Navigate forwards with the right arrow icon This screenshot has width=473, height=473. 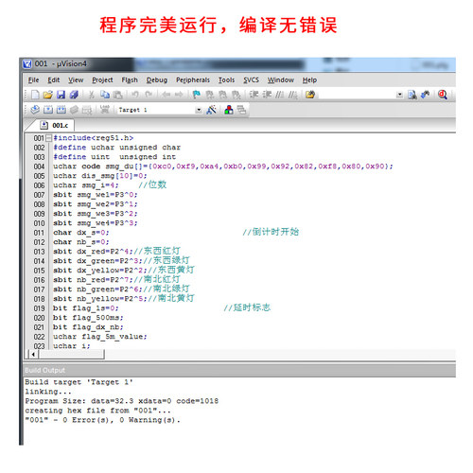coord(179,95)
